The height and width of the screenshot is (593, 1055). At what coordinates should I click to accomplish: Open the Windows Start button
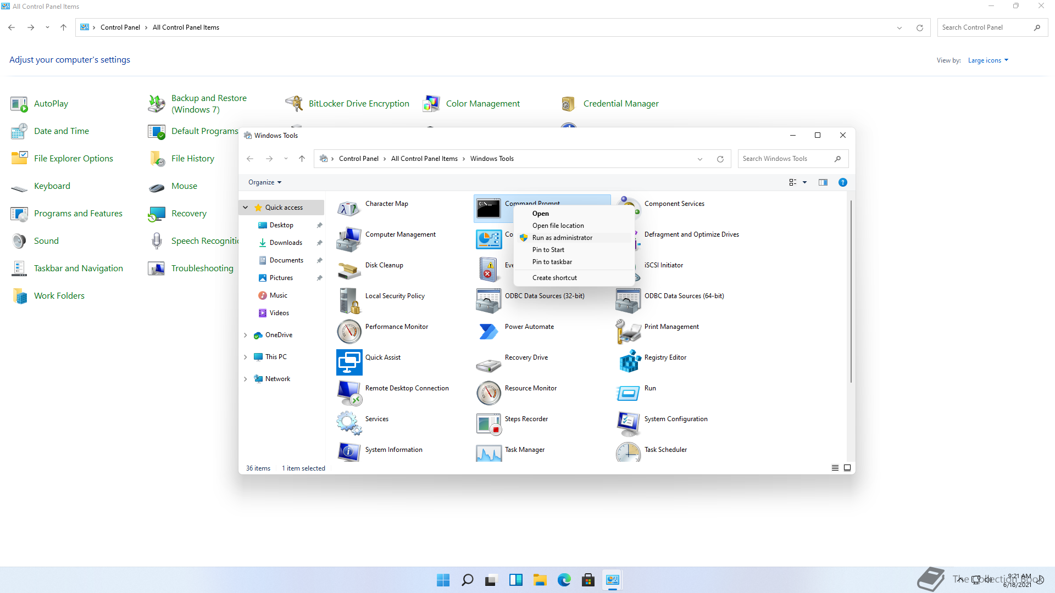[443, 580]
